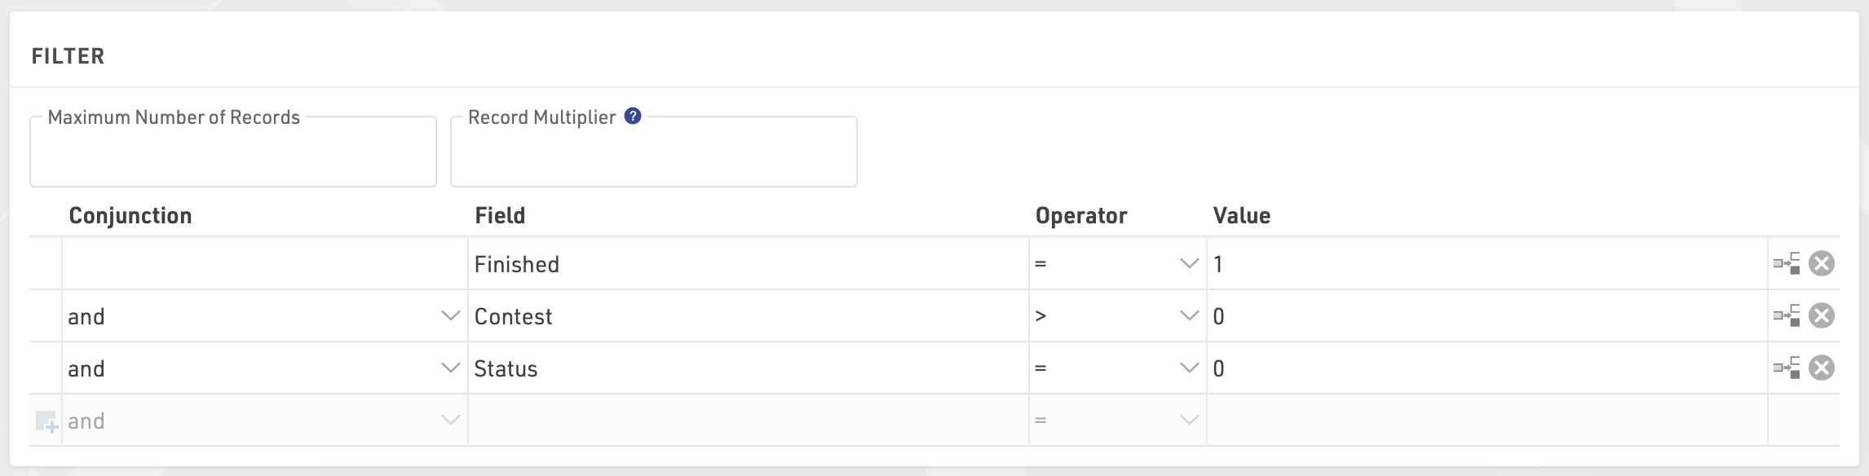This screenshot has height=476, width=1869.
Task: Click the add new filter row icon
Action: point(46,421)
